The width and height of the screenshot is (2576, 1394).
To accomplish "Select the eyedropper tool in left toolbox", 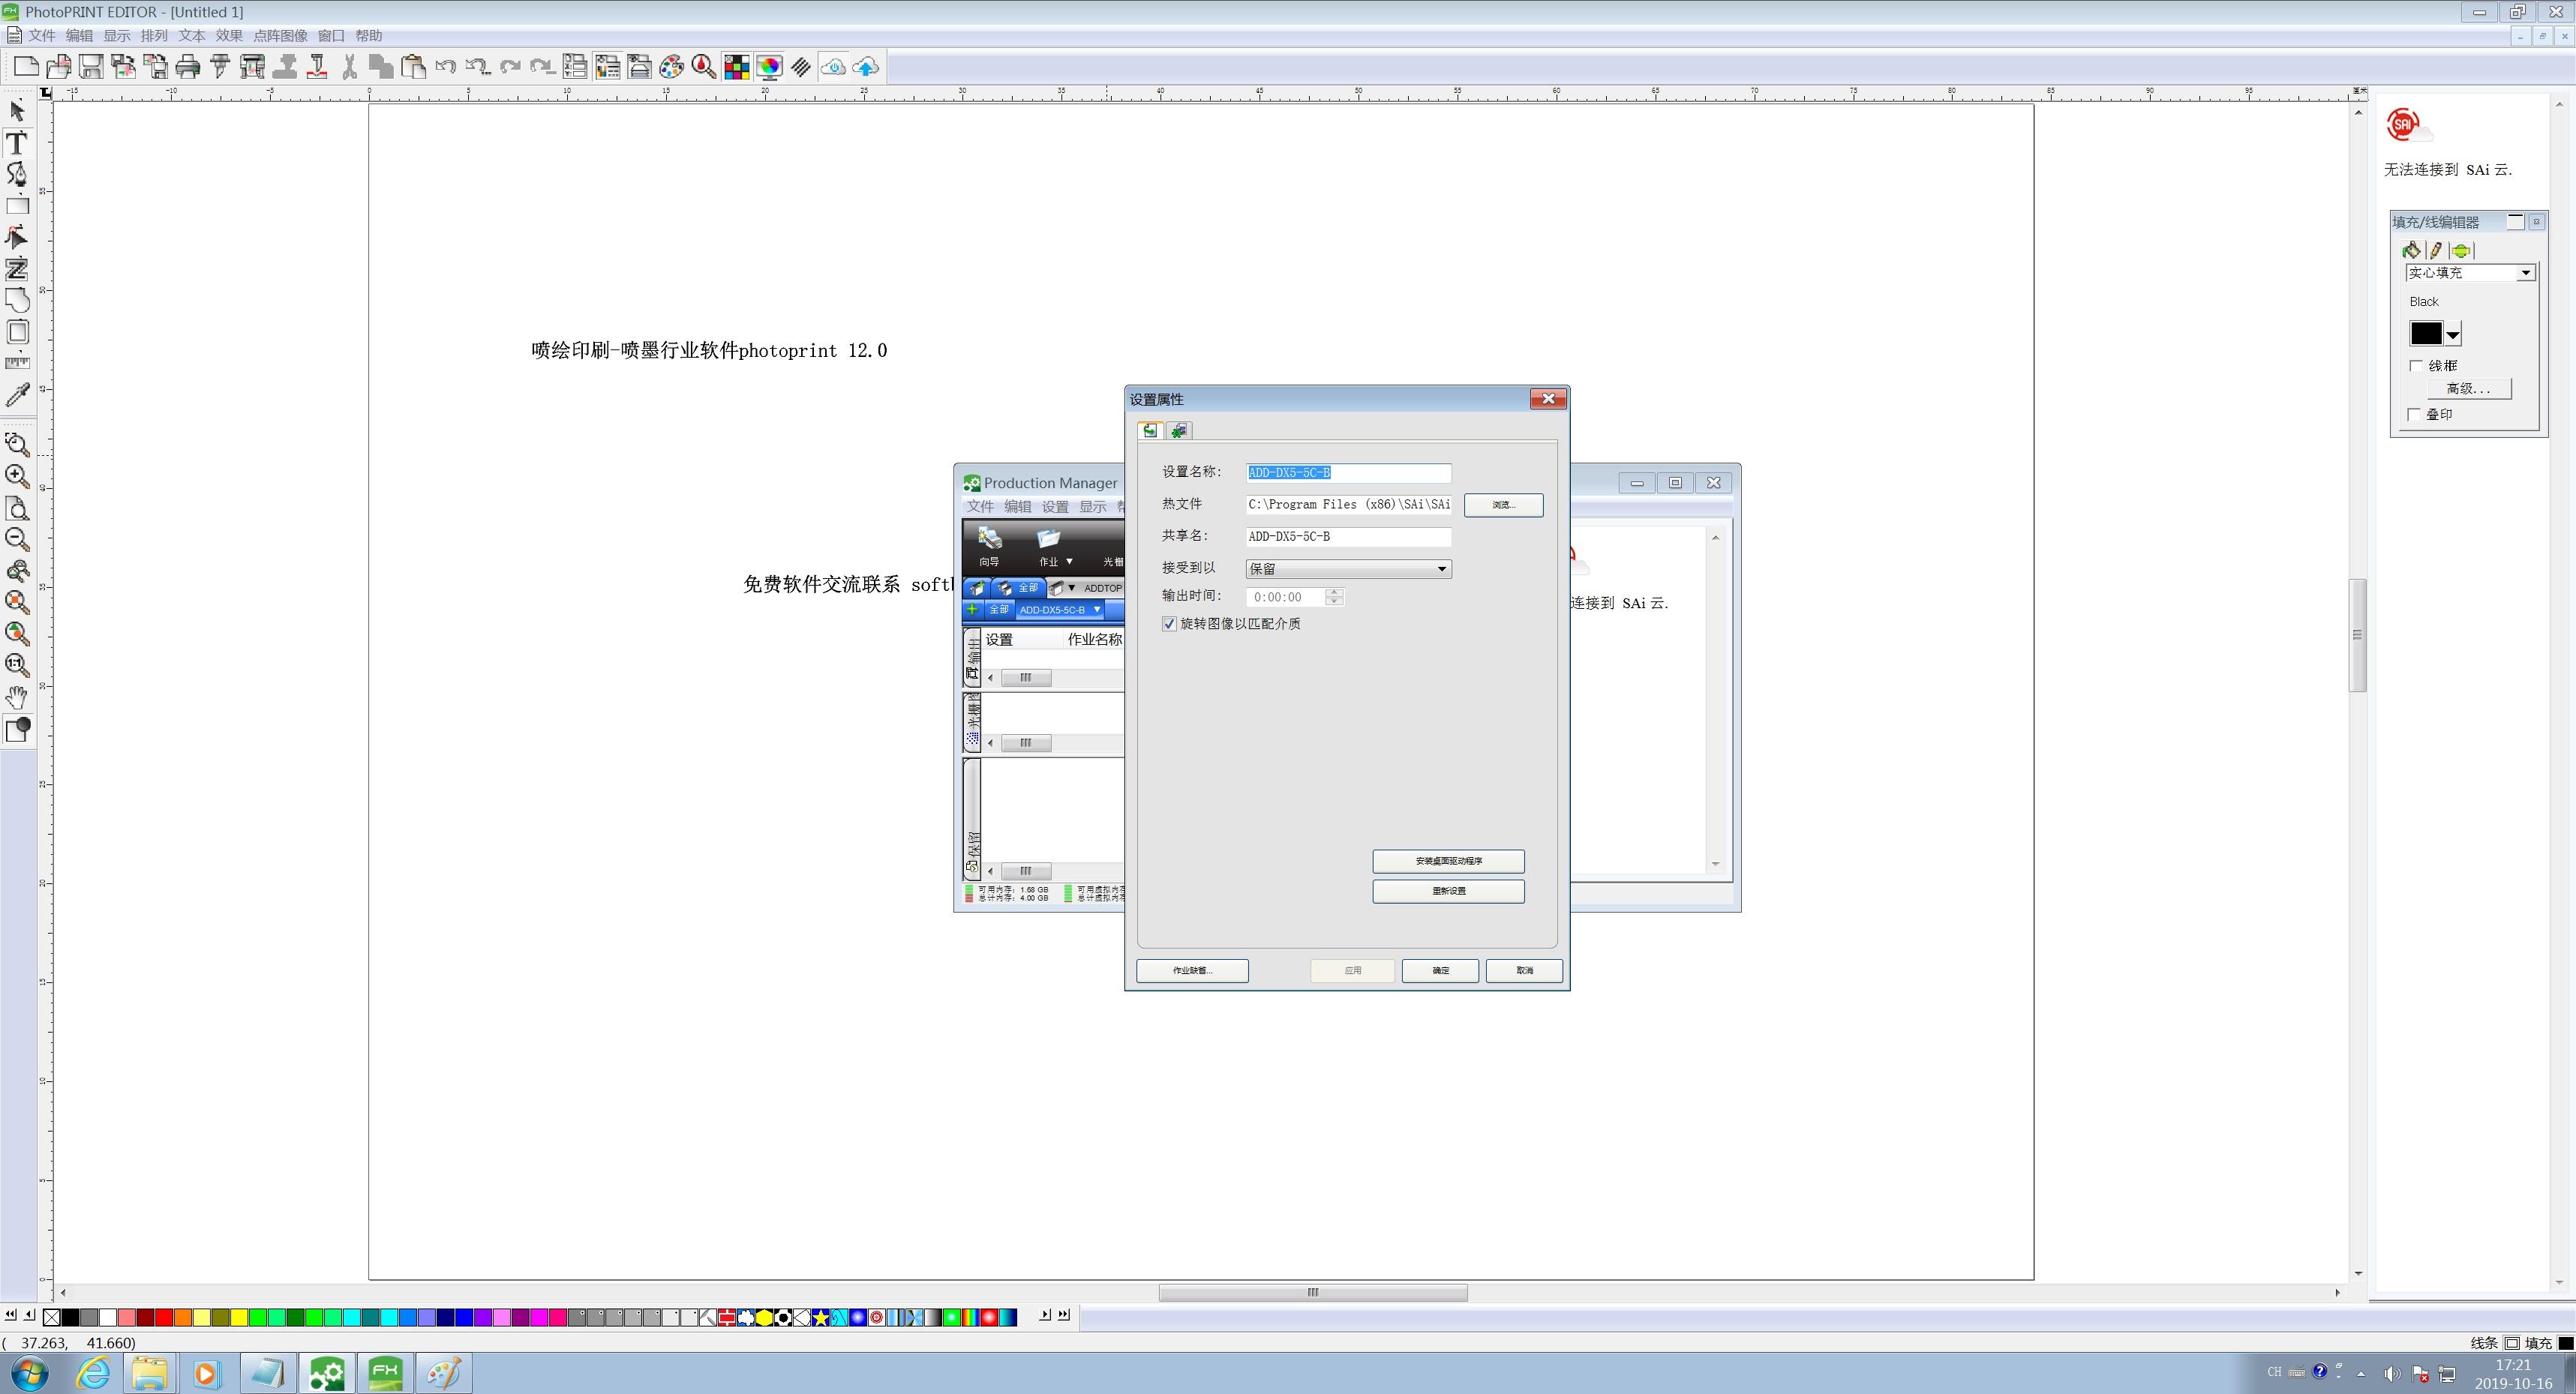I will [17, 394].
